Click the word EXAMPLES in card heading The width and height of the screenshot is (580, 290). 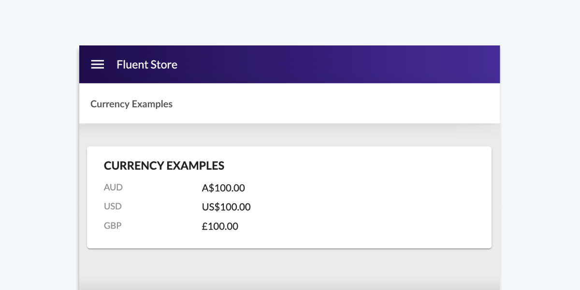coord(196,166)
